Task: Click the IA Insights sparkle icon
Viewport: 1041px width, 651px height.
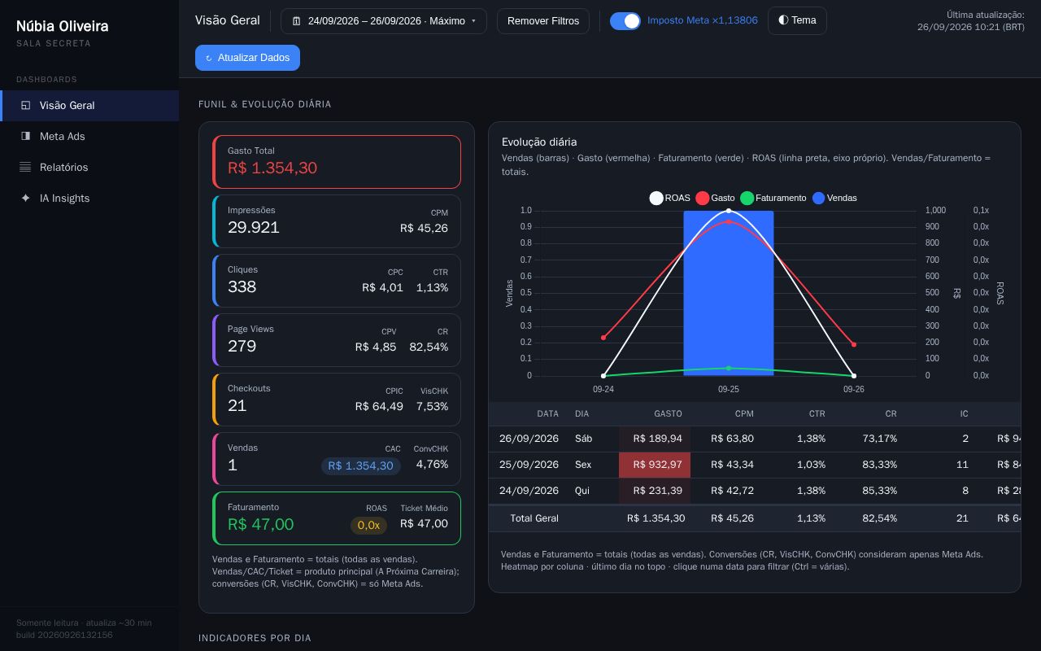Action: [25, 199]
